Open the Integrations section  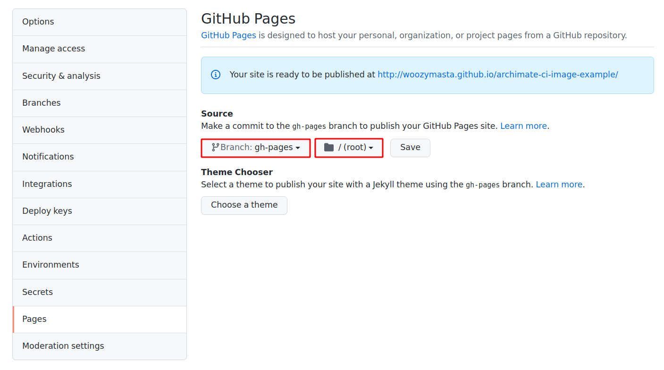(x=100, y=184)
